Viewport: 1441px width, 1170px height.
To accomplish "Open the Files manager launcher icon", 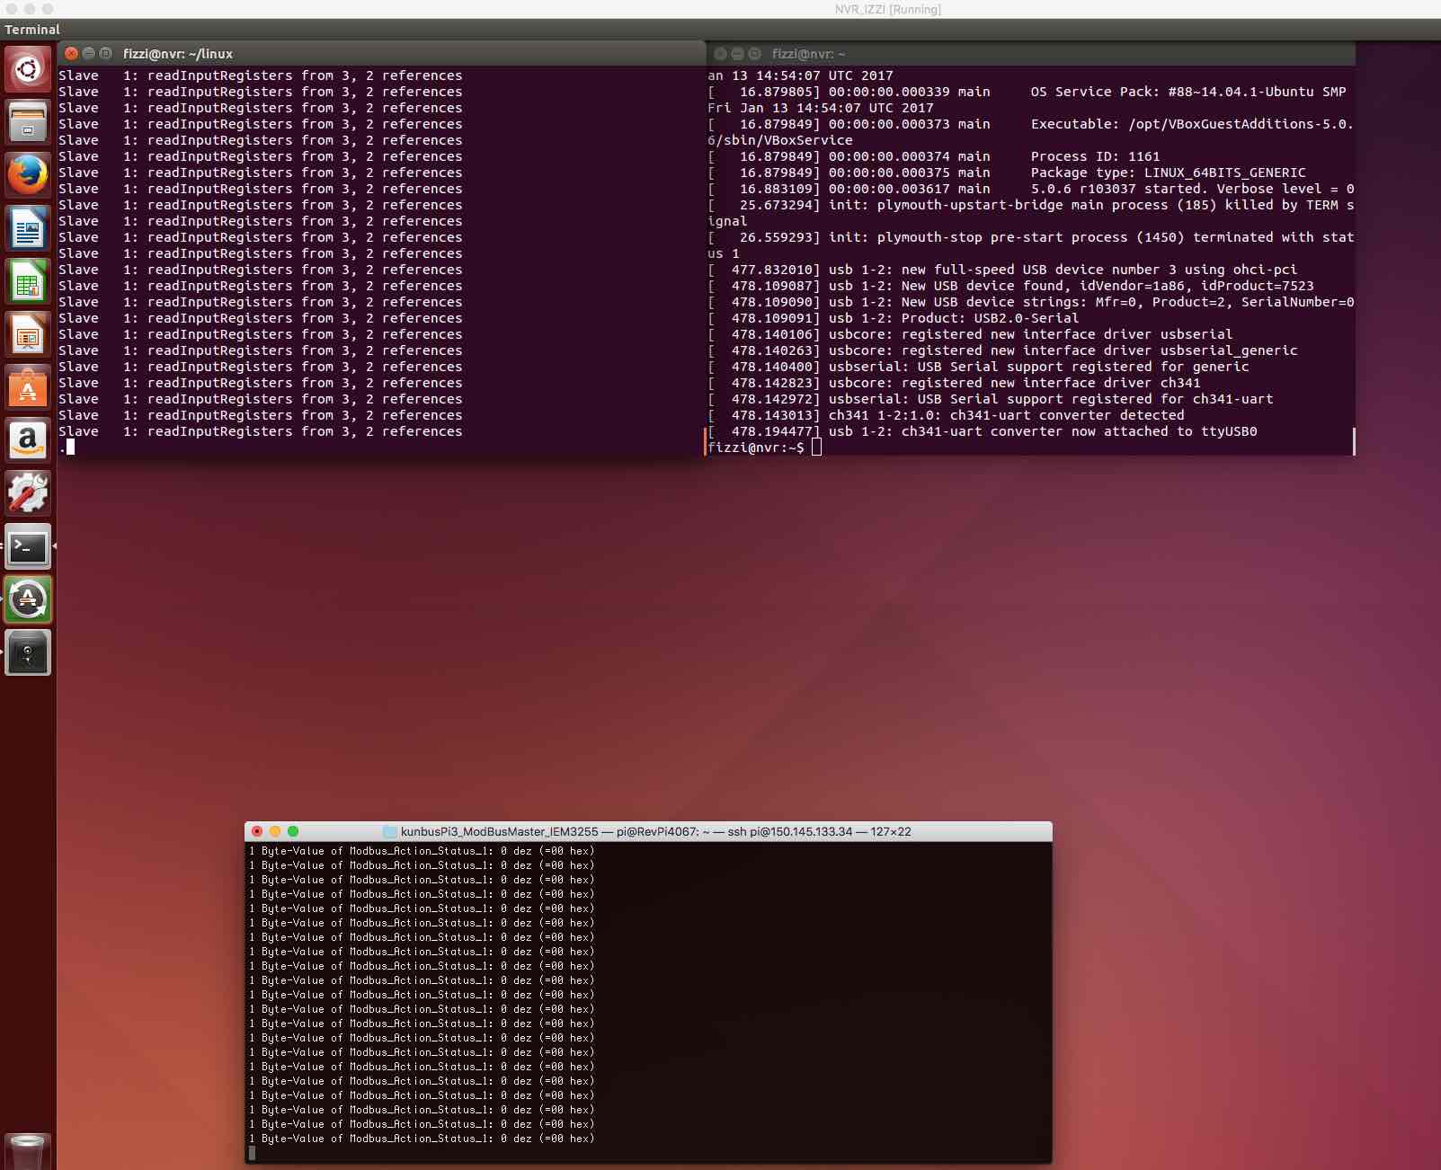I will pyautogui.click(x=28, y=122).
